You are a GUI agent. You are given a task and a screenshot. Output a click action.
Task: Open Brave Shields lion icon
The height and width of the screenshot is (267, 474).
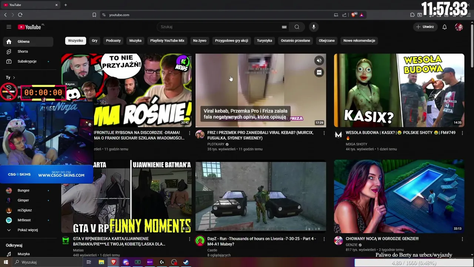[354, 15]
